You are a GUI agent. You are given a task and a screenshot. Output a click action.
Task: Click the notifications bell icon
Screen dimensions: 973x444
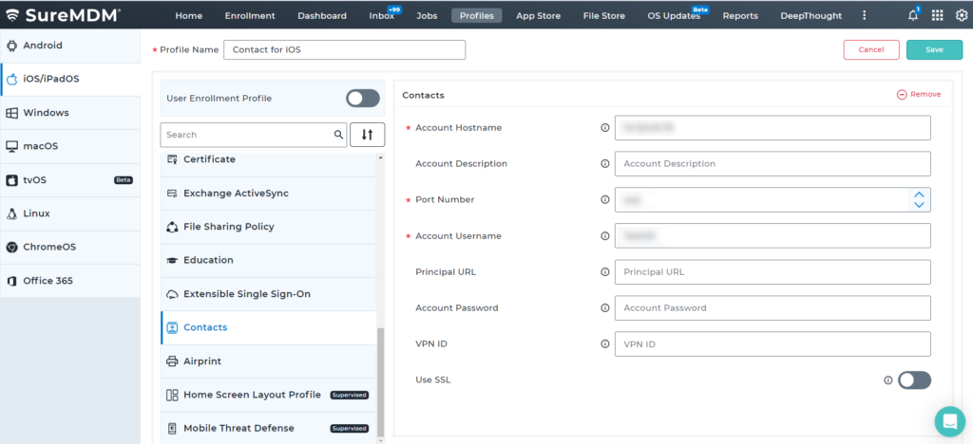coord(913,15)
